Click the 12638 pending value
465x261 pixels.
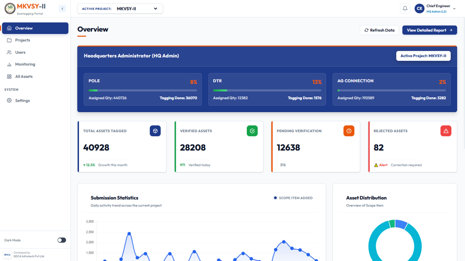tap(288, 148)
